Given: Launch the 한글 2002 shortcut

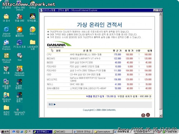Looking at the screenshot, I should click(19, 18).
